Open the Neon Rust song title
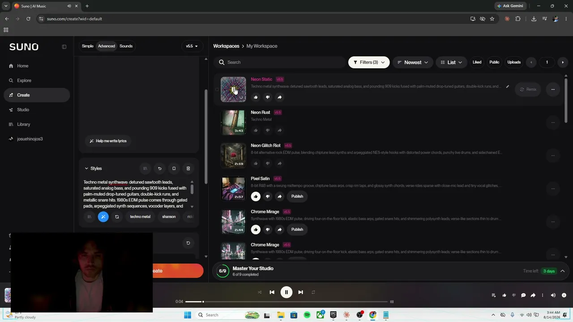This screenshot has width=573, height=322. click(x=261, y=112)
